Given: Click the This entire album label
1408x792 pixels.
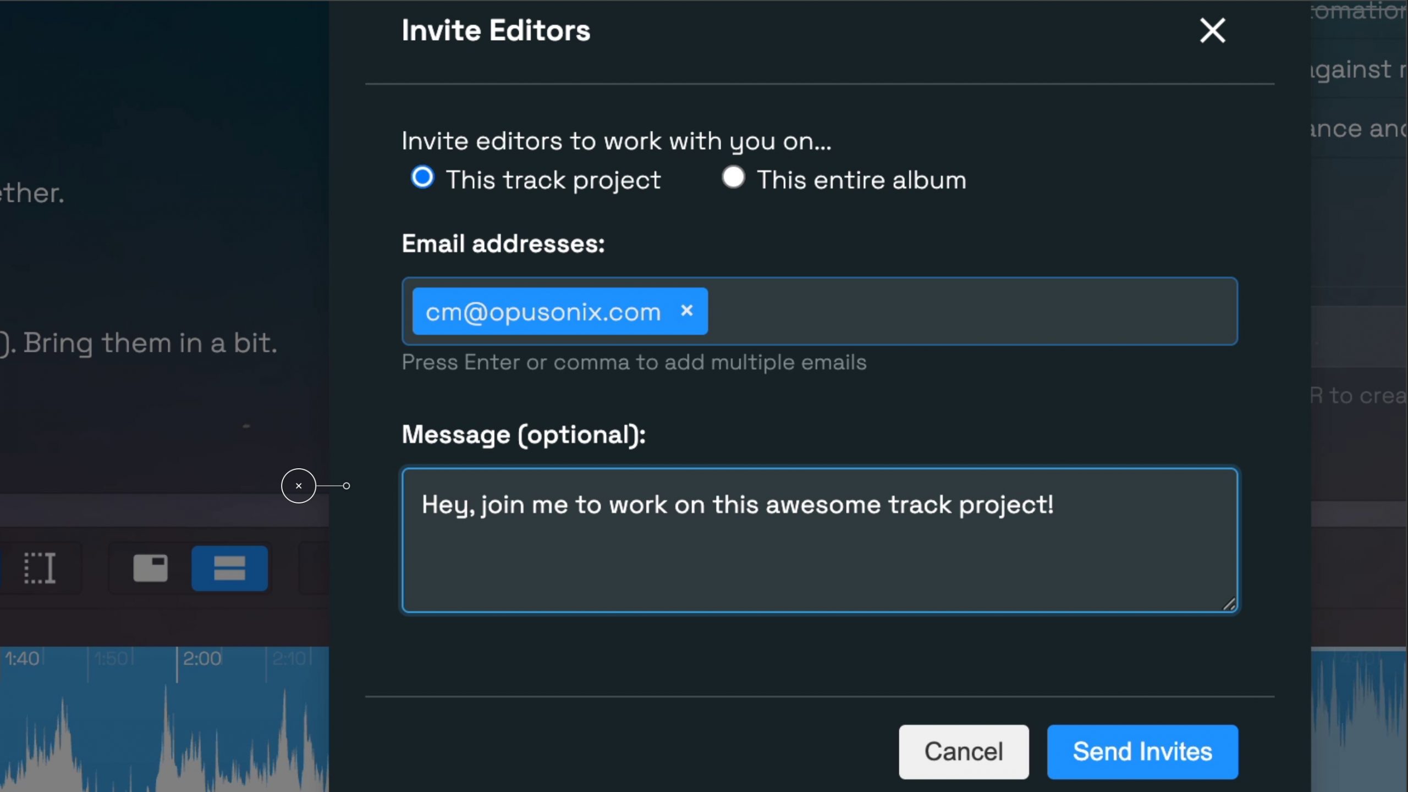Looking at the screenshot, I should (861, 180).
